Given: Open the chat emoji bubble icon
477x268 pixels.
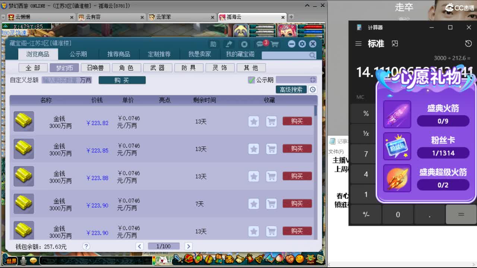Looking at the screenshot, I should [34, 261].
